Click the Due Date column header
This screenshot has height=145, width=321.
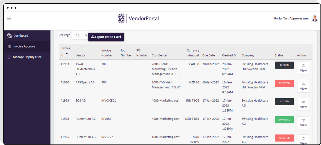pos(209,55)
